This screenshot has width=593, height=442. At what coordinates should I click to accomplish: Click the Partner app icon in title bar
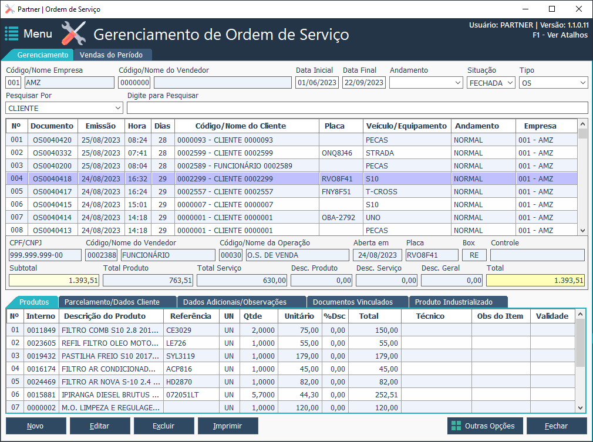9,9
